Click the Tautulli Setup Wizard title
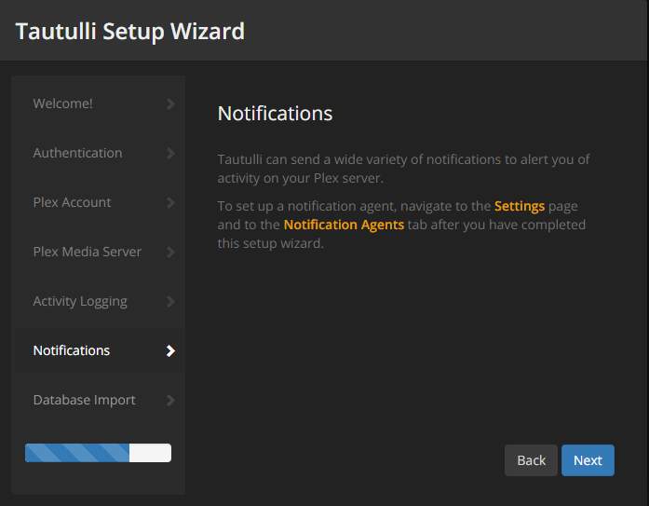The height and width of the screenshot is (506, 649). tap(130, 32)
